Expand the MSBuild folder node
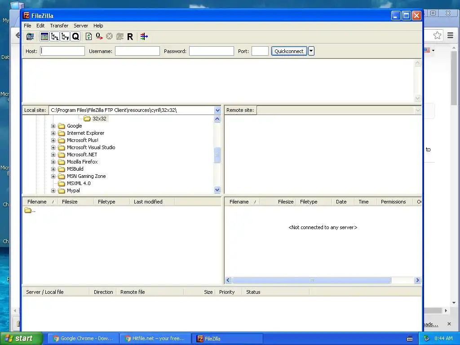Screen dimensions: 460x345 click(53, 169)
